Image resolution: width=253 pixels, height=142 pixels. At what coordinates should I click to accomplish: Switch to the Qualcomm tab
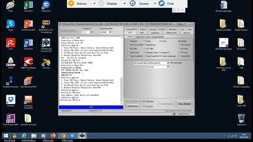155,33
